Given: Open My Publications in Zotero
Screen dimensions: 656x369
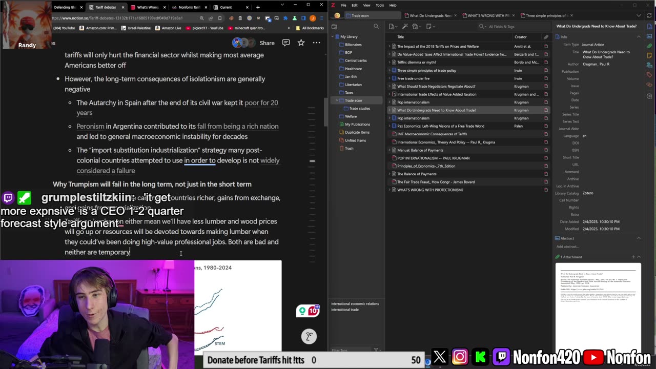Looking at the screenshot, I should tap(357, 125).
